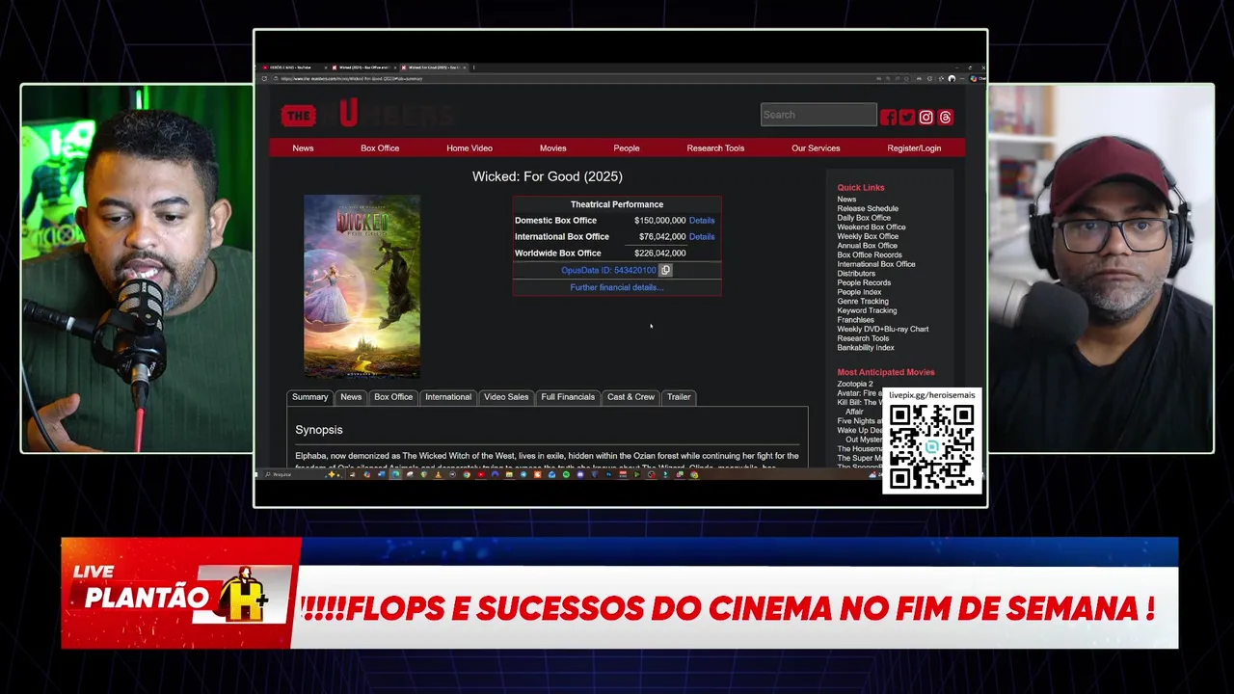Image resolution: width=1234 pixels, height=694 pixels.
Task: Open the Movies menu
Action: (552, 148)
